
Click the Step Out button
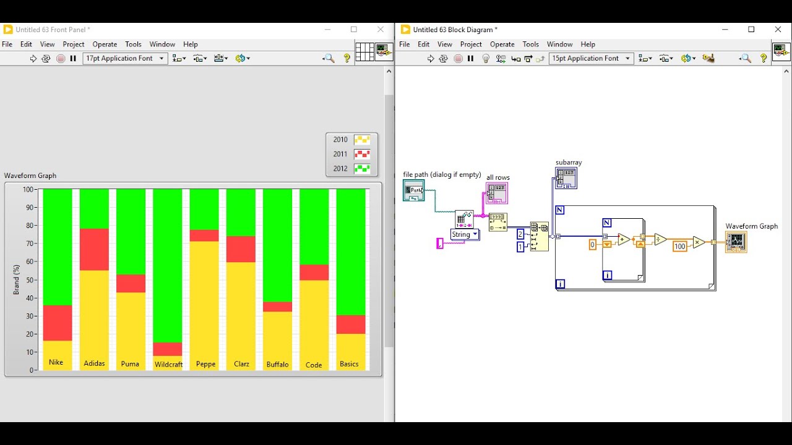coord(540,59)
